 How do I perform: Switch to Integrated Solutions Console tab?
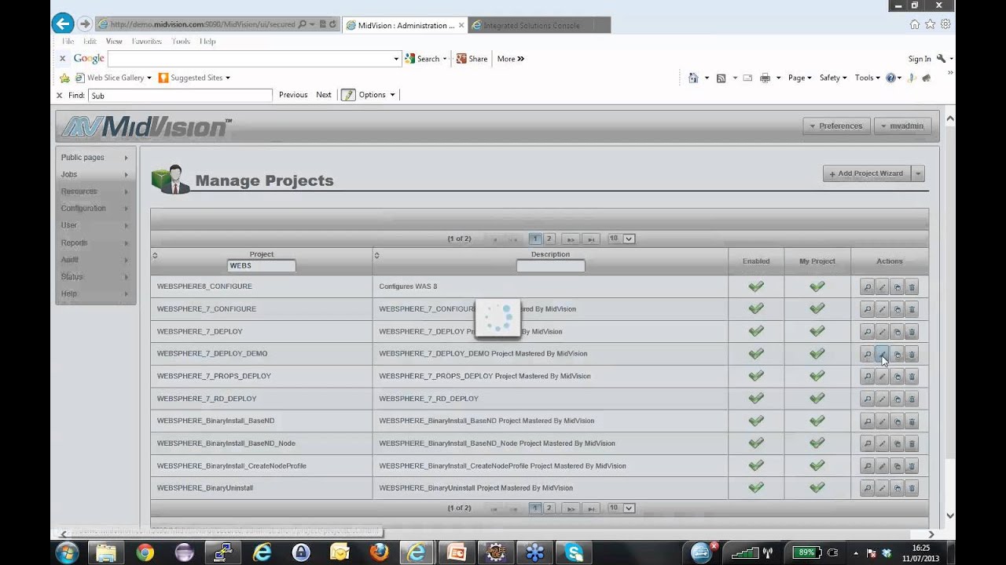coord(539,25)
